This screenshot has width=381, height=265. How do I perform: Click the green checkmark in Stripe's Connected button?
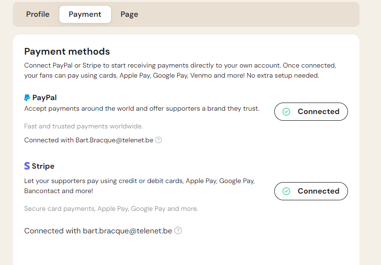(286, 191)
